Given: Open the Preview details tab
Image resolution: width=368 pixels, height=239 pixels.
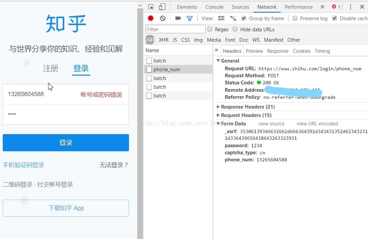Looking at the screenshot, I should click(254, 51).
